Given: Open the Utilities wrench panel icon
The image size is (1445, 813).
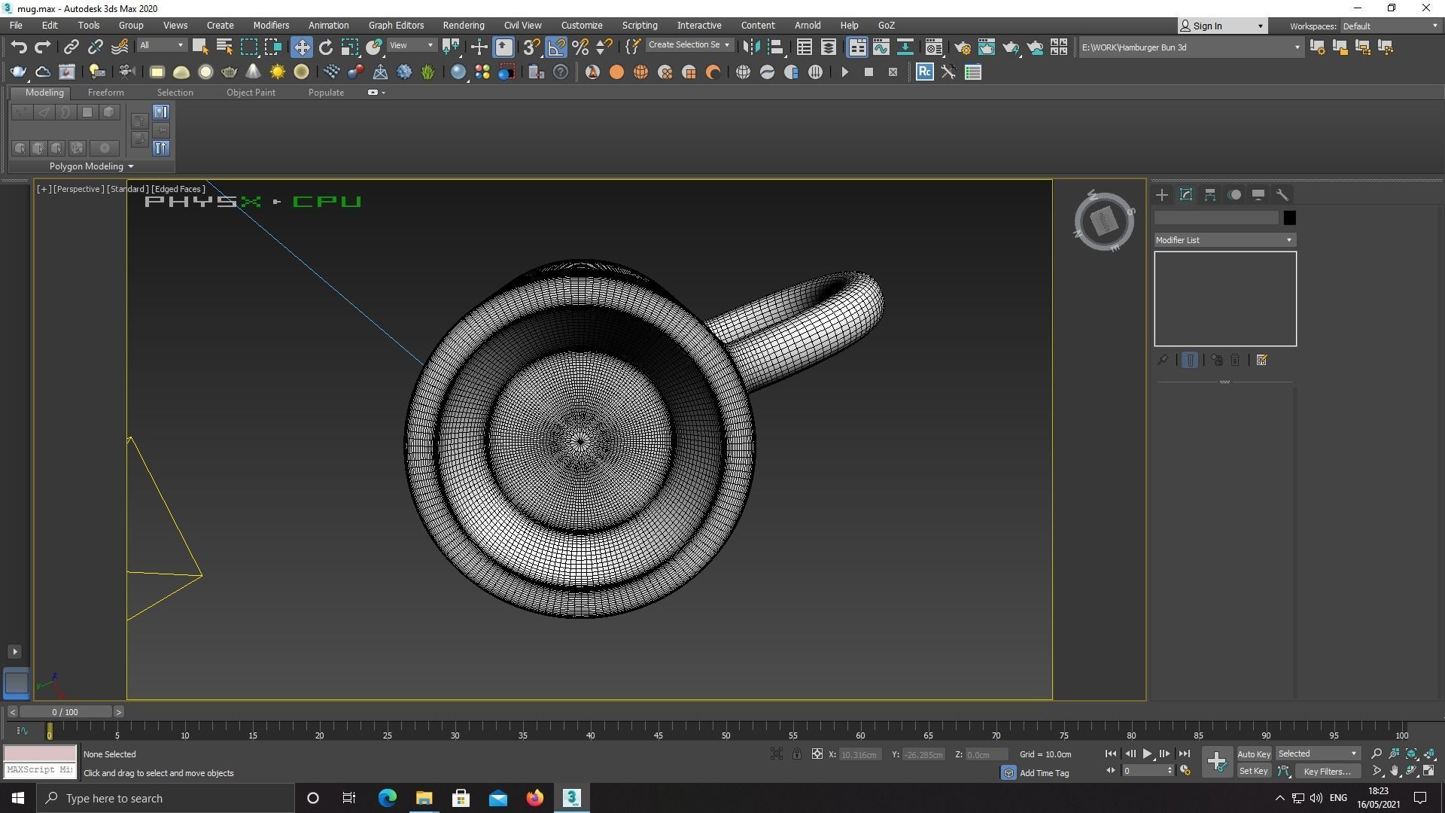Looking at the screenshot, I should [x=1282, y=195].
